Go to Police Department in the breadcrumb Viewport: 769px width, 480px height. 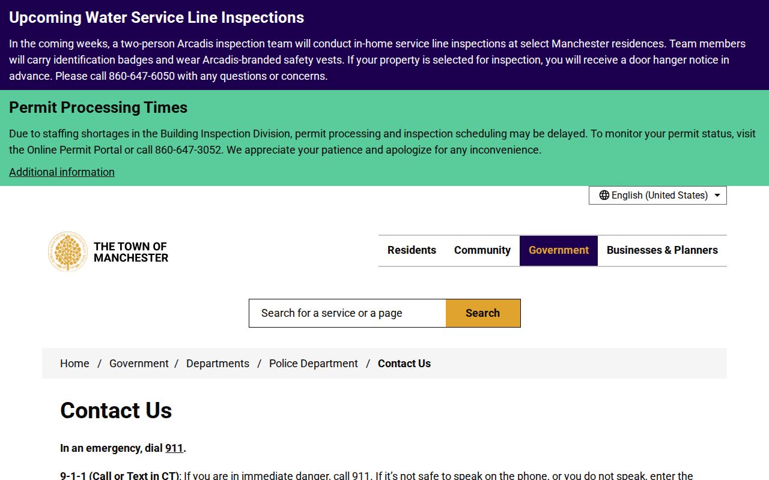(x=314, y=364)
